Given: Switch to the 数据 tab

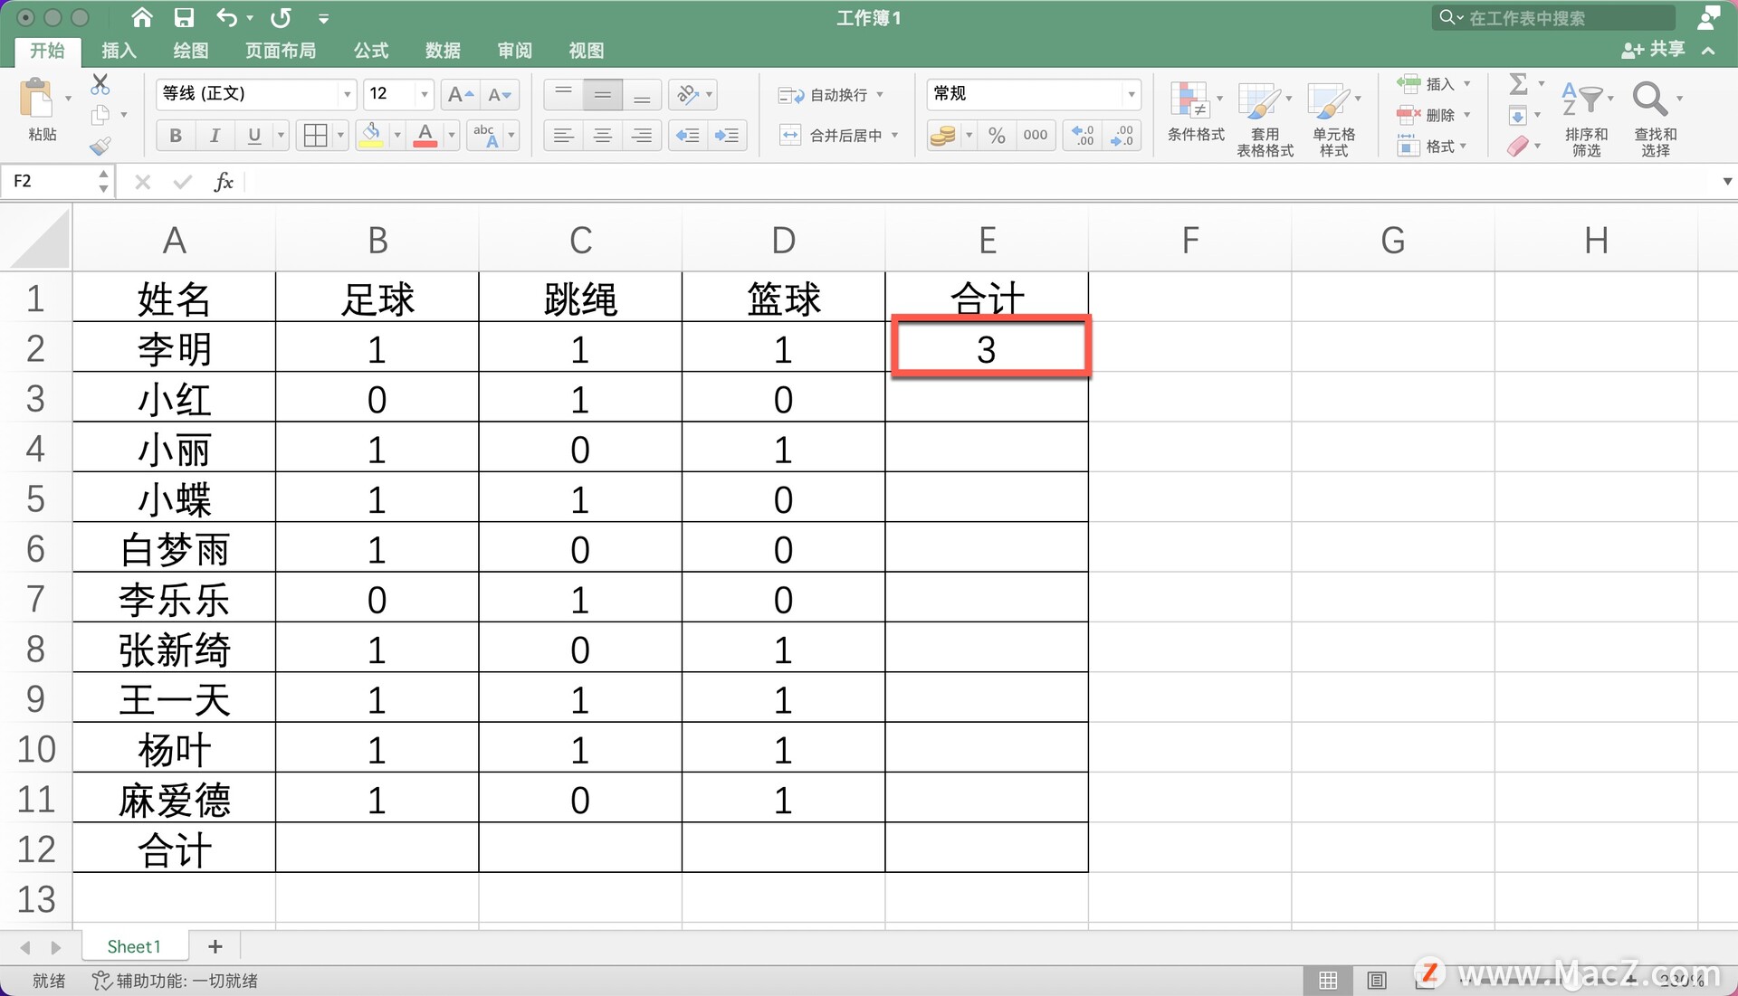Looking at the screenshot, I should tap(443, 51).
